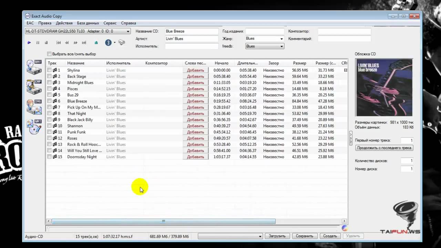Click the scrollbar left arrow
Image resolution: width=441 pixels, height=248 pixels.
(49, 221)
